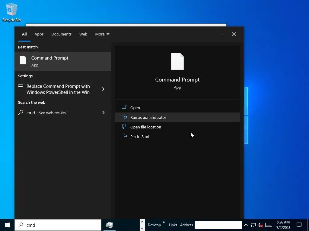Choose Run as administrator
309x231 pixels.
[x=177, y=117]
